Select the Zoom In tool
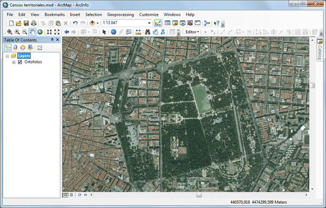This screenshot has width=326, height=208. (x=17, y=32)
